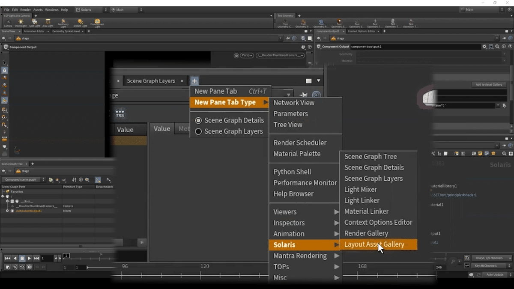Viewport: 514px width, 289px height.
Task: Jump to last frame in playbar
Action: [x=36, y=258]
